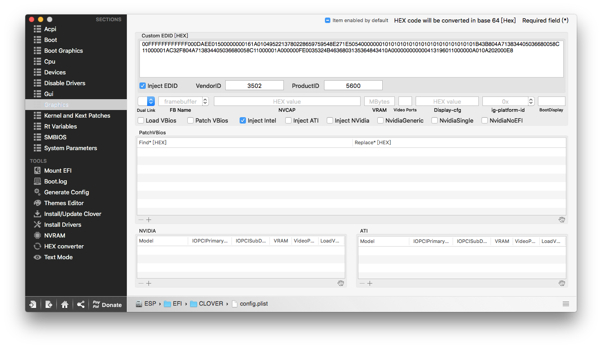This screenshot has height=348, width=602.
Task: Enable the Load VBios checkbox
Action: coord(141,120)
